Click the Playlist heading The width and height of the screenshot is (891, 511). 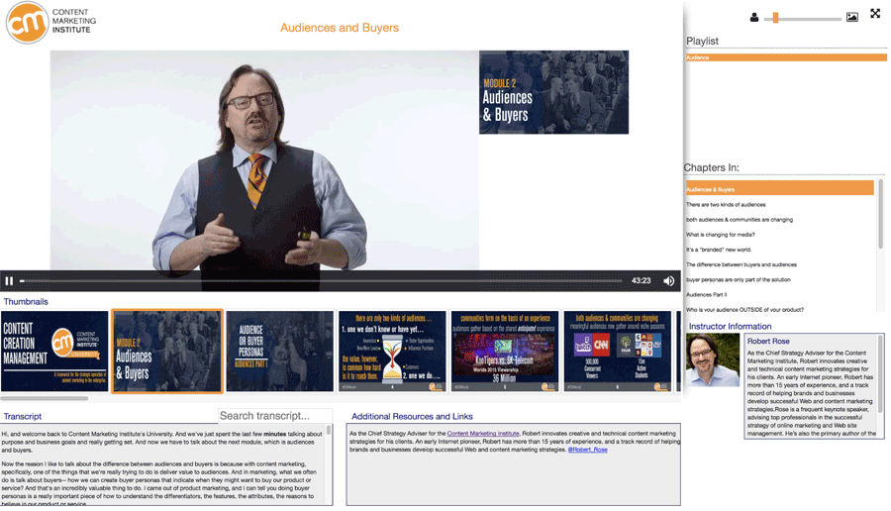click(x=702, y=41)
